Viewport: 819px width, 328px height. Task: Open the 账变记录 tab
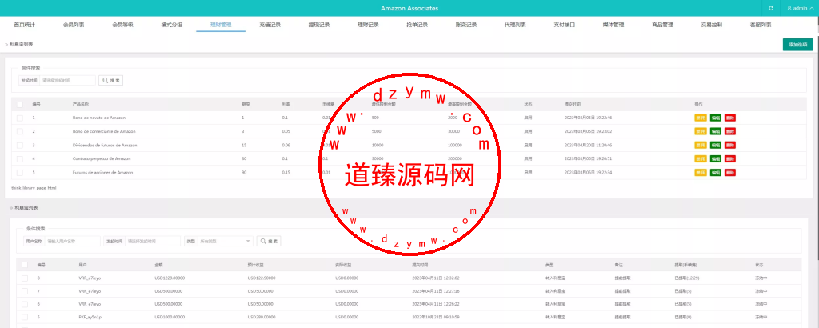point(466,25)
